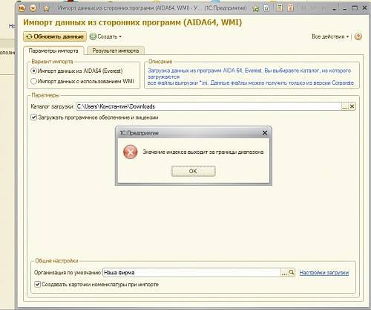Choose organization with ellipsis button
Viewport: 371px width, 310px height.
coord(284,273)
